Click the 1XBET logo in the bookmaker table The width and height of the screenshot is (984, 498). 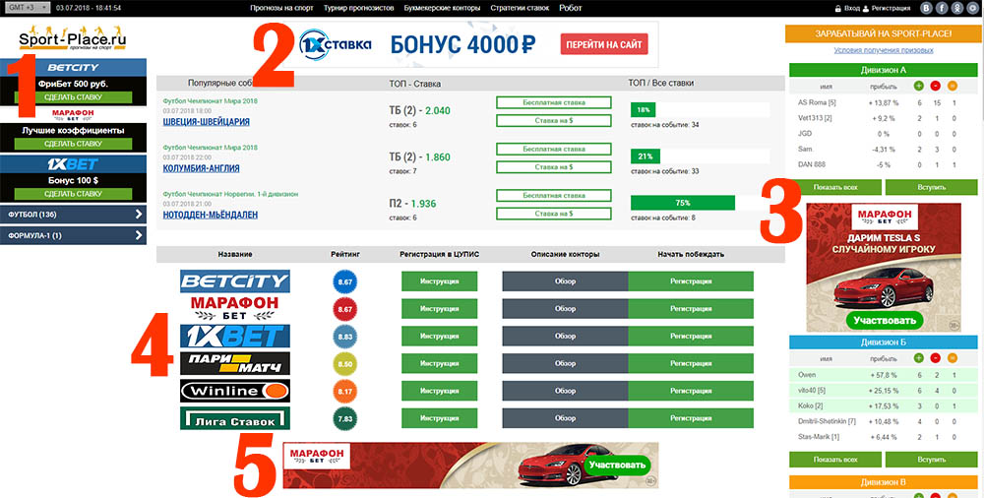235,336
